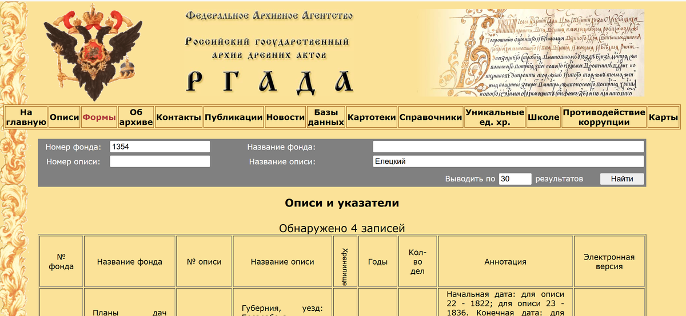Select the Формы menu item
Image resolution: width=686 pixels, height=316 pixels.
pyautogui.click(x=99, y=117)
